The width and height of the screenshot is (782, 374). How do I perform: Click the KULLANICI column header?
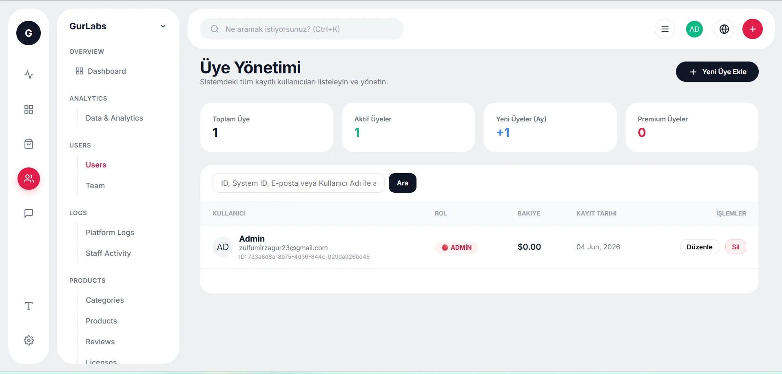229,213
